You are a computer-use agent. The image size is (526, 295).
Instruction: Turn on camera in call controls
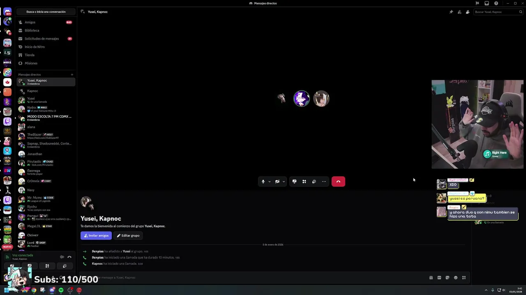(277, 182)
